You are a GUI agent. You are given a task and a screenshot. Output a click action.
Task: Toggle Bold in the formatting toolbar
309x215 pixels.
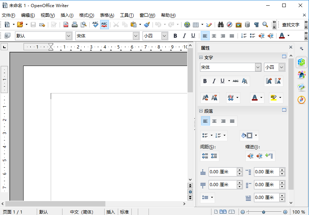pos(175,36)
